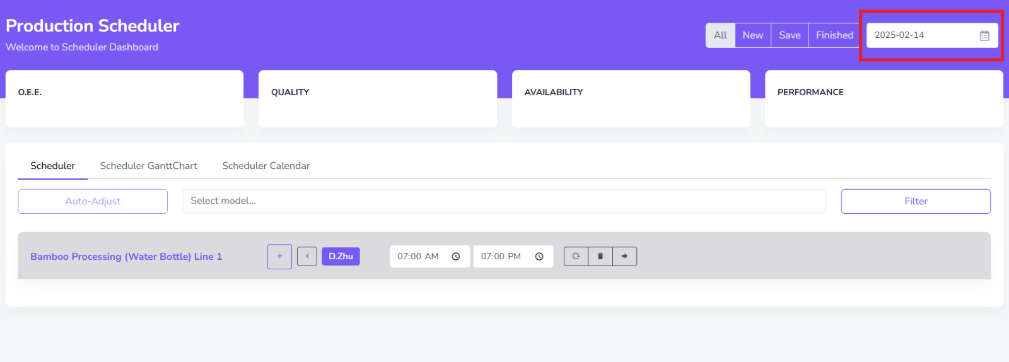Choose the Save status filter
The width and height of the screenshot is (1009, 362).
tap(790, 35)
